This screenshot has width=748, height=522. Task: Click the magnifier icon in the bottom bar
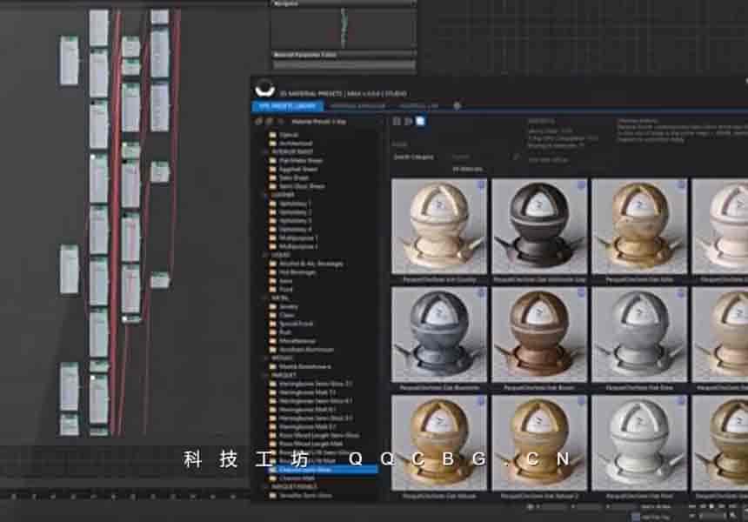529,506
